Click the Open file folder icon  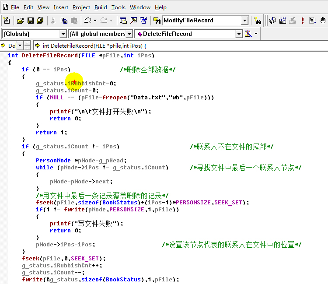[x=20, y=21]
